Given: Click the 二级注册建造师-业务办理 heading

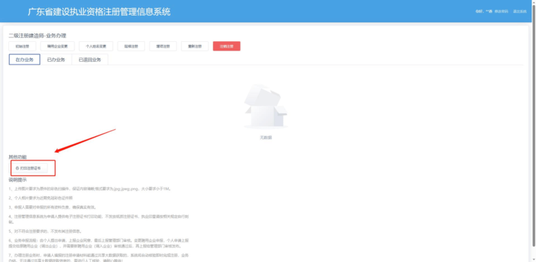Looking at the screenshot, I should pos(37,36).
